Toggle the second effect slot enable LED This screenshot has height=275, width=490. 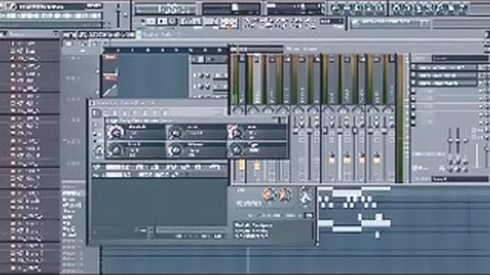tap(413, 76)
